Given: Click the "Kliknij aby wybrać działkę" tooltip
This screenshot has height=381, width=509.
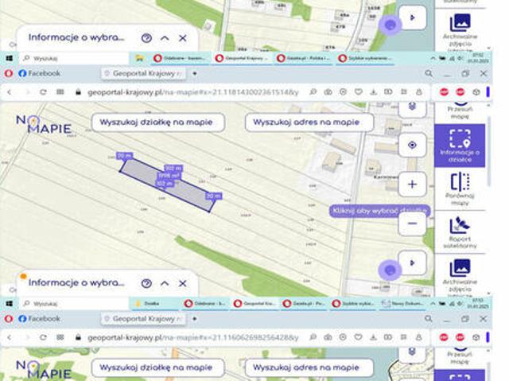Looking at the screenshot, I should point(379,211).
